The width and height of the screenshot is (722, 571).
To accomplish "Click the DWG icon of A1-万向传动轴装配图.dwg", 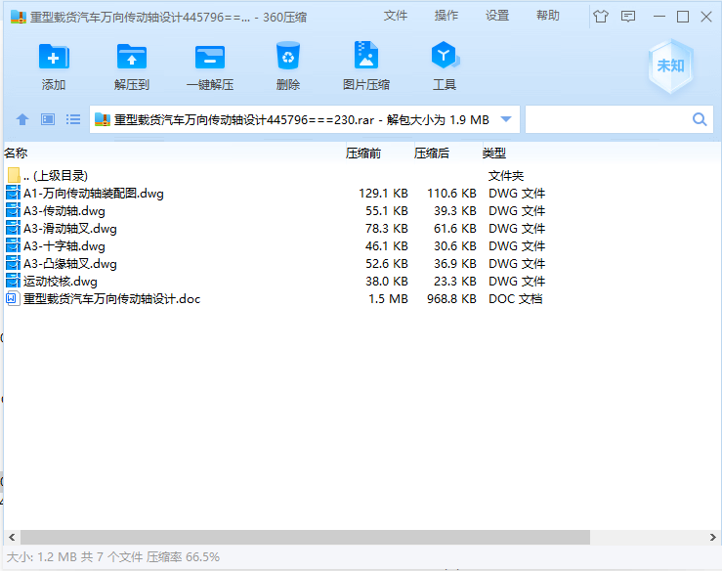I will [x=13, y=193].
